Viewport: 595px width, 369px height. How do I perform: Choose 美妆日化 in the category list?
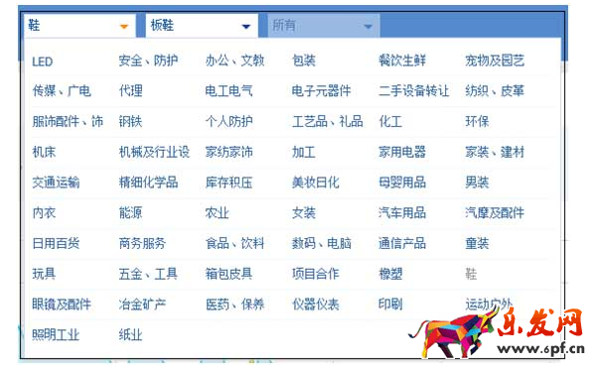click(x=315, y=183)
